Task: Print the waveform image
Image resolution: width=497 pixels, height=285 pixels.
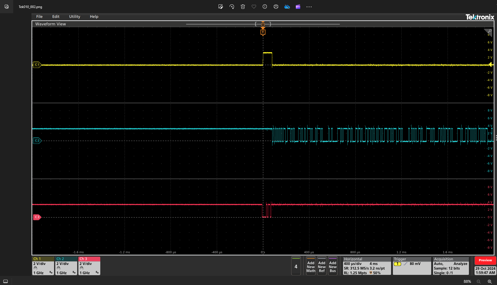Action: [x=276, y=7]
